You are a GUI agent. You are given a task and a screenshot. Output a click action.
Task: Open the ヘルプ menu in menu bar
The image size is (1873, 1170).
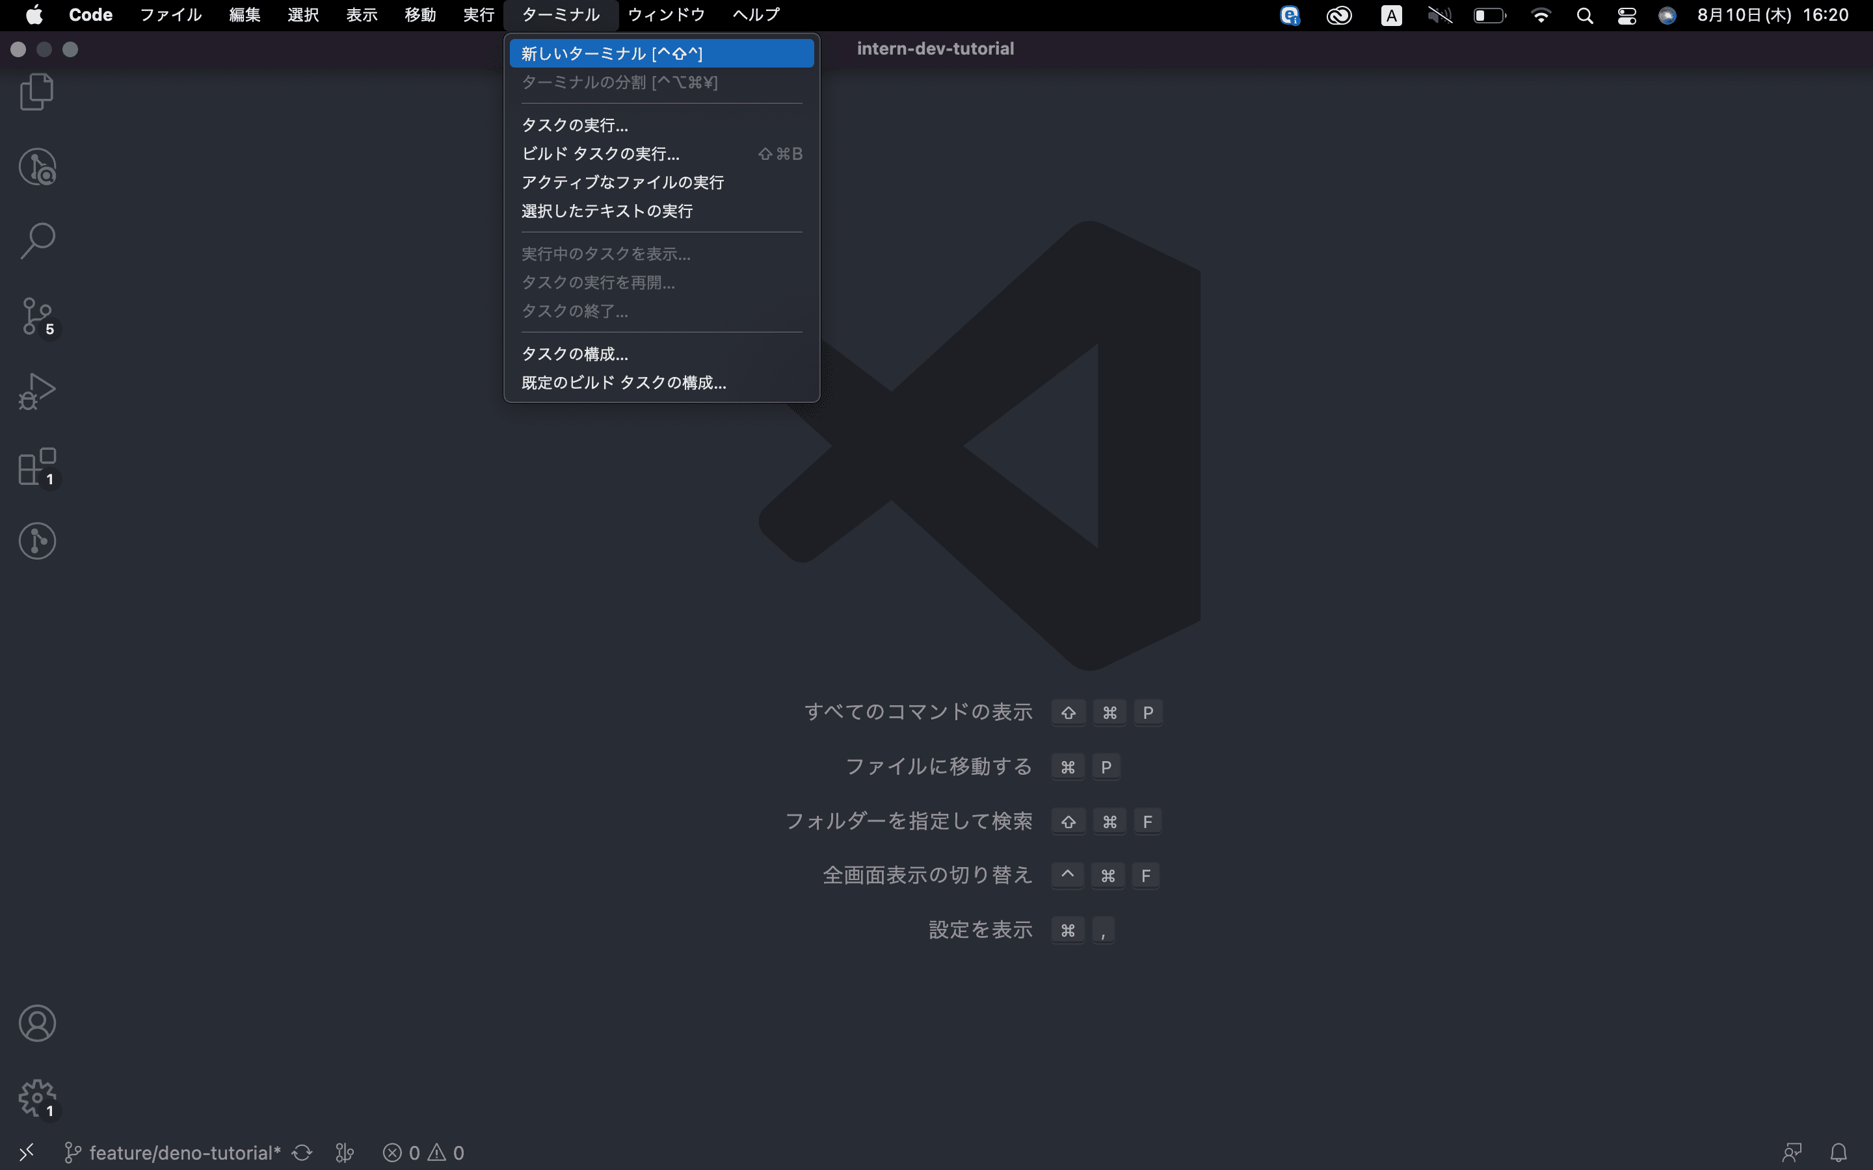(x=756, y=15)
